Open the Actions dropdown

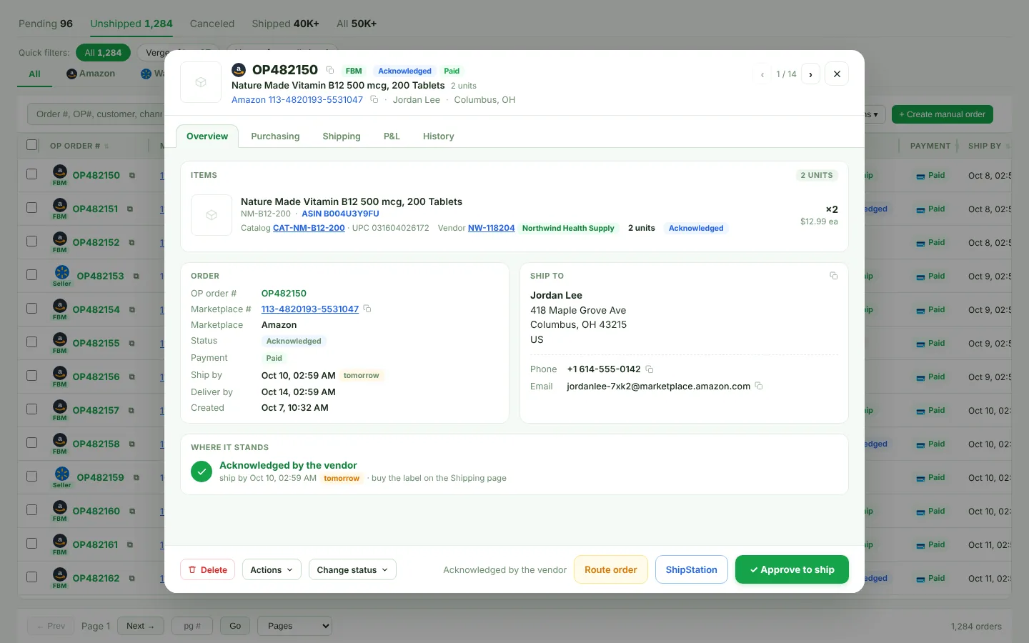pyautogui.click(x=272, y=569)
